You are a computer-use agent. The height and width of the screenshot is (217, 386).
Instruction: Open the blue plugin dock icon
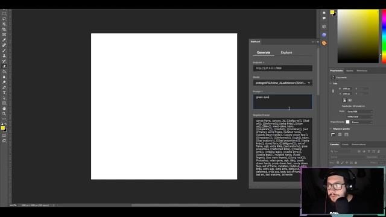coord(324,35)
